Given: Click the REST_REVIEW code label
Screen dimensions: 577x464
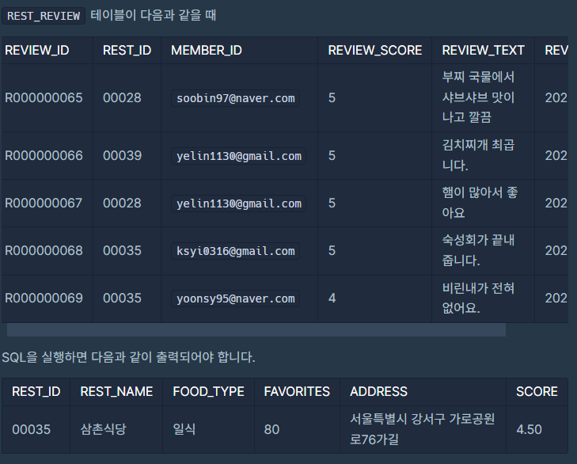Looking at the screenshot, I should click(x=44, y=16).
